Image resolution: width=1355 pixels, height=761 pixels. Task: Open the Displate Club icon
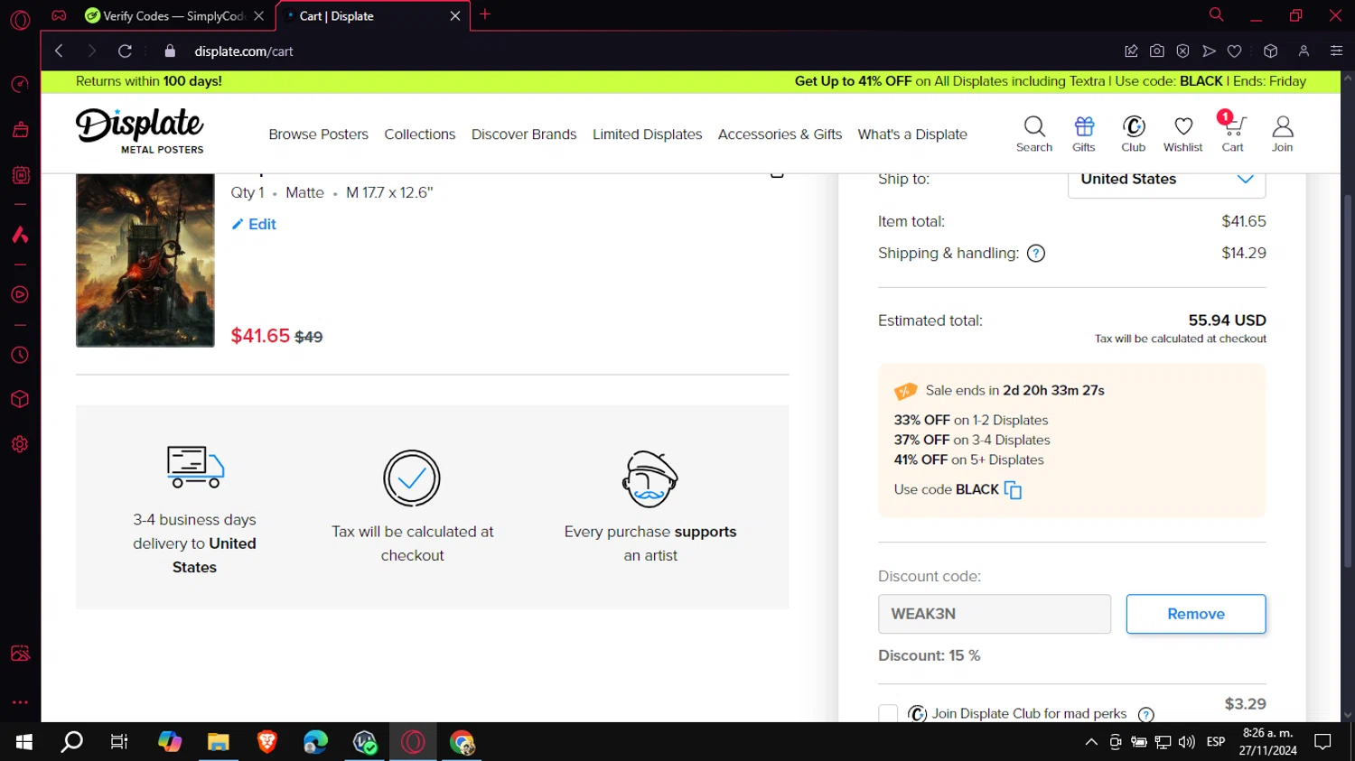pos(1134,134)
